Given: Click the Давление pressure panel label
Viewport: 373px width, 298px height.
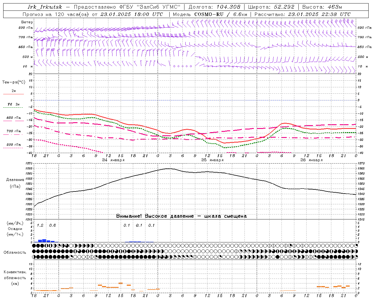Looking at the screenshot, I should click(15, 180).
